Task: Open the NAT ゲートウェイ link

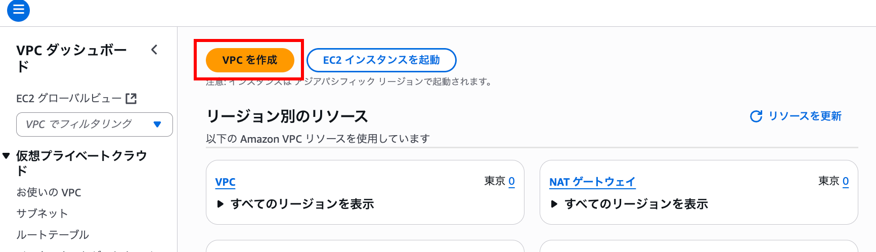Action: [x=592, y=182]
